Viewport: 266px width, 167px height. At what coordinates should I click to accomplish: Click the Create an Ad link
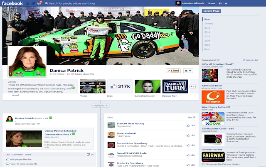250,60
